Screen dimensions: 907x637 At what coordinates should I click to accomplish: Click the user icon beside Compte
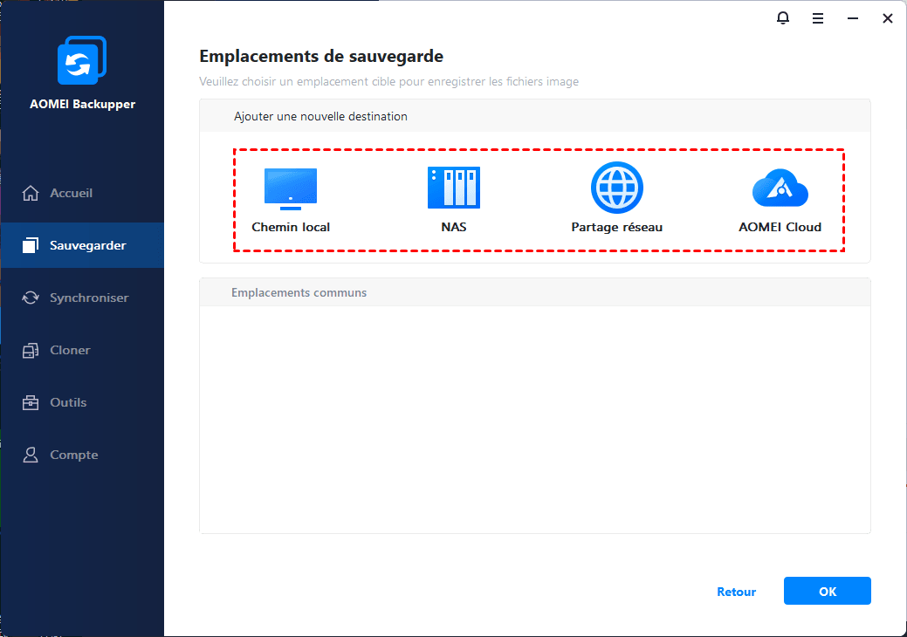[31, 455]
